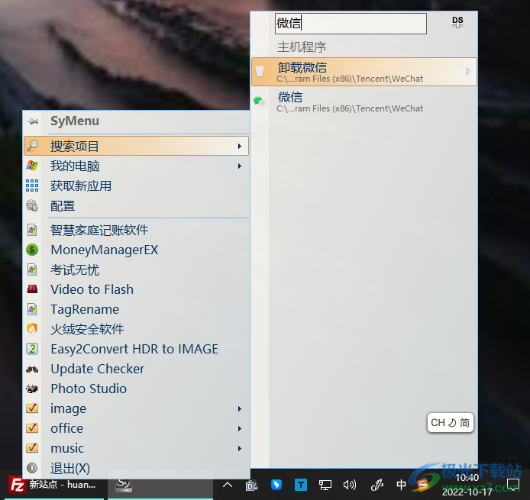Expand the arrow on 卸载微信 result
530x500 pixels.
click(x=468, y=72)
